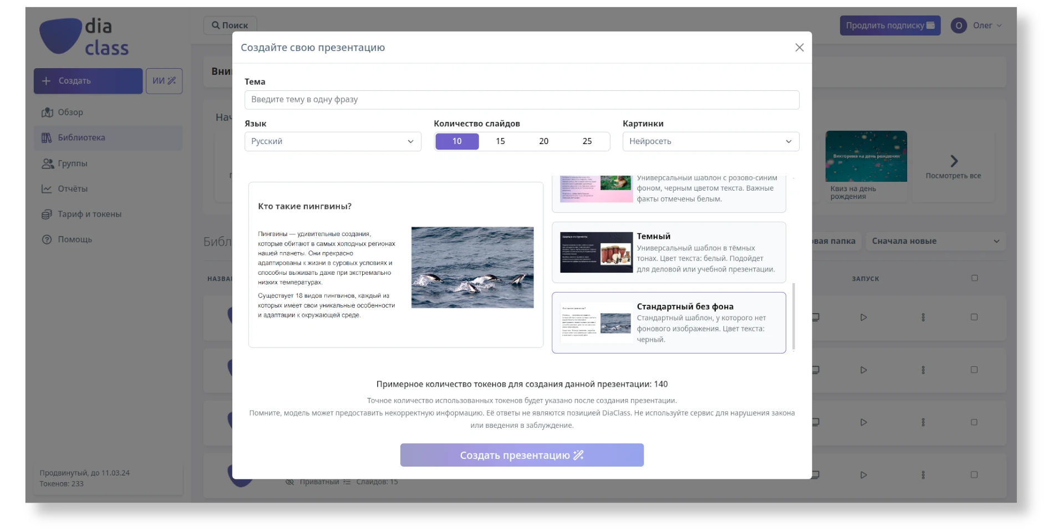Go to Библиотека in sidebar menu
The image size is (1063, 532).
(81, 138)
